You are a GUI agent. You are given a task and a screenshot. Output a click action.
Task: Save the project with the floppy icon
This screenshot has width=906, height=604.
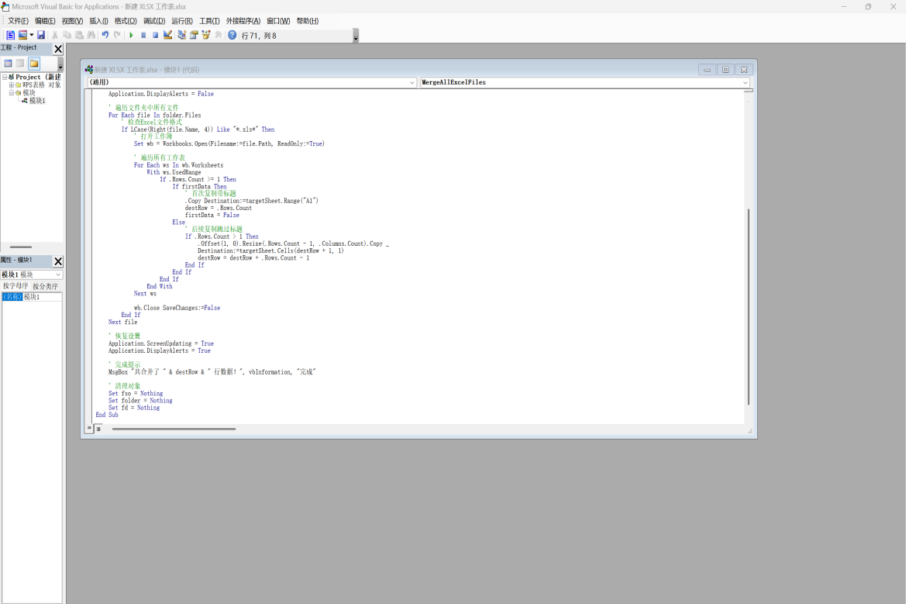click(41, 35)
